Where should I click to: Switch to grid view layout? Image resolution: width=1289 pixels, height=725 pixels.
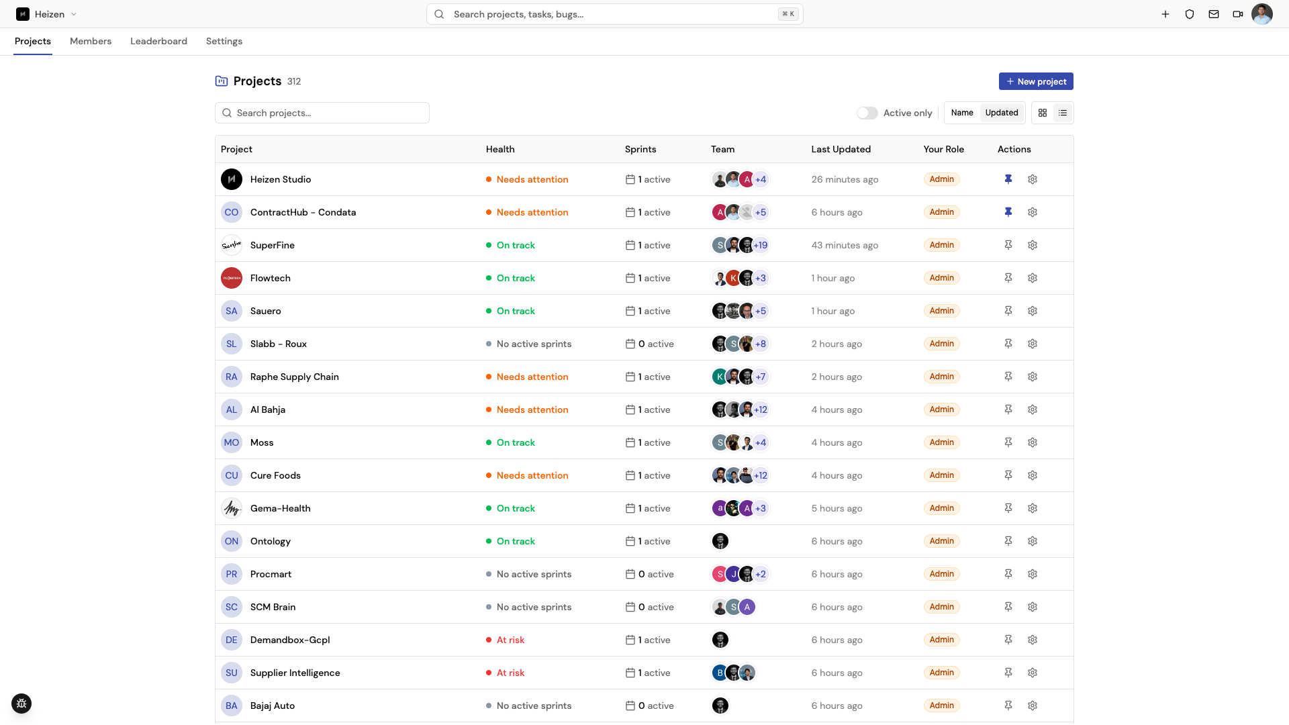(x=1043, y=113)
